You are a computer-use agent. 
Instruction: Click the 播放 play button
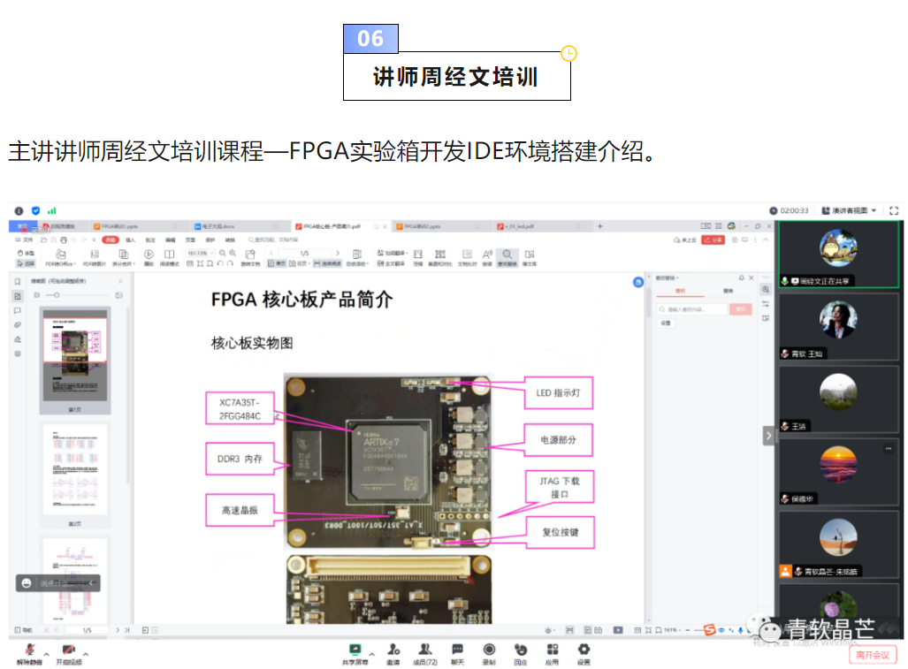click(149, 258)
